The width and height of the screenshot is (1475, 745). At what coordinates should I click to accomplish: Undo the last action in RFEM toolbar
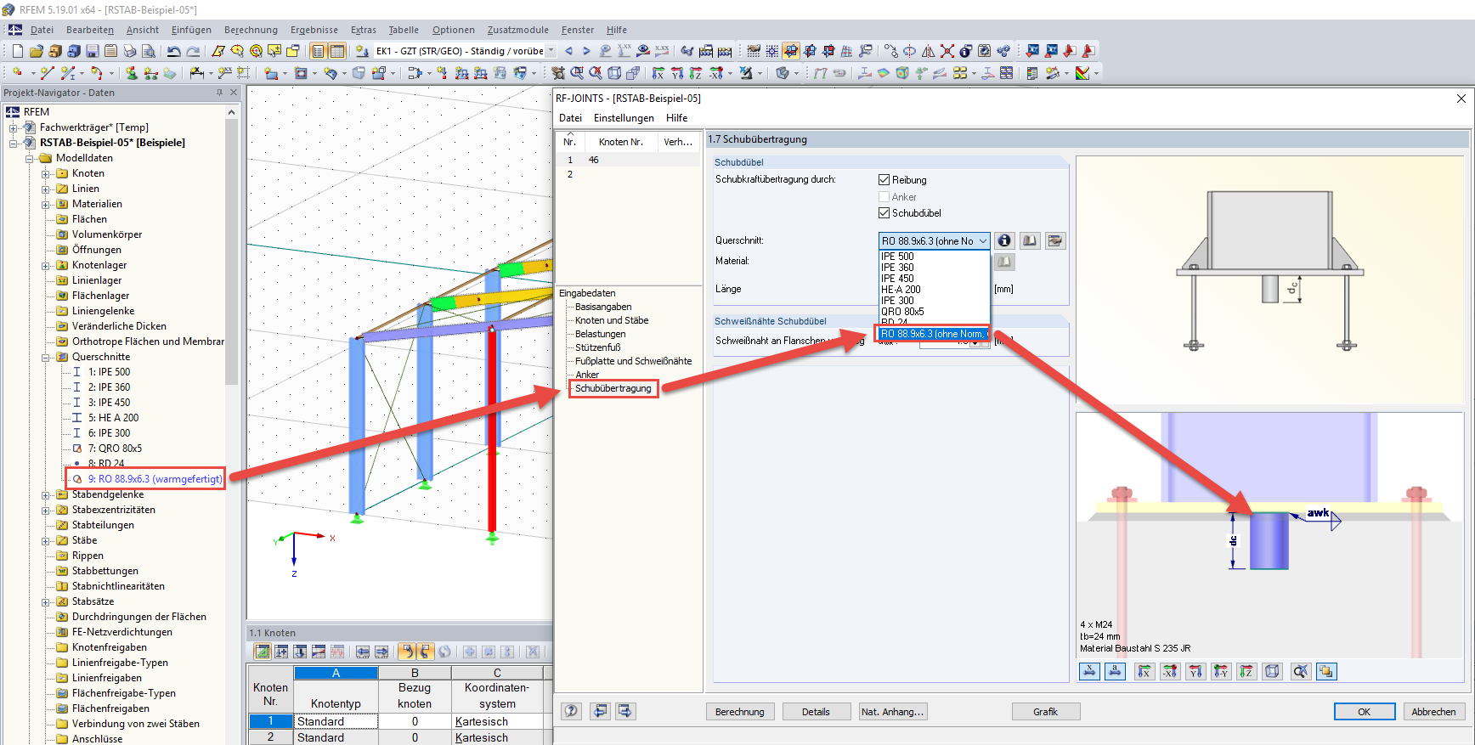173,51
